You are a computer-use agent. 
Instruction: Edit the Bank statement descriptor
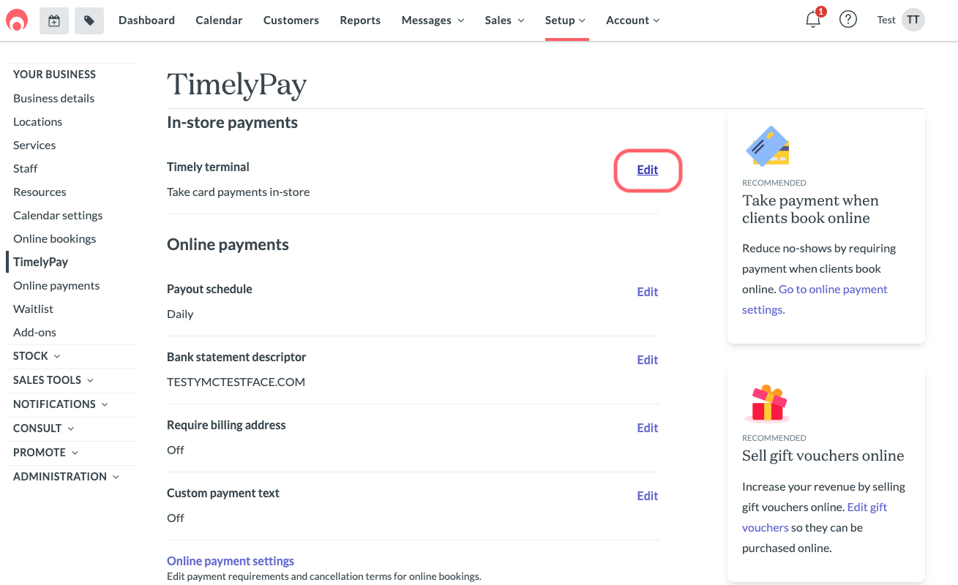point(648,360)
